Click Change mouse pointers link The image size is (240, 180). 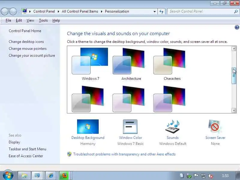(x=28, y=49)
